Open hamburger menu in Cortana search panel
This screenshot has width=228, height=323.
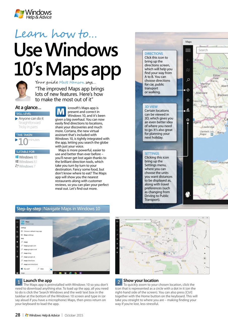pyautogui.click(x=17, y=222)
